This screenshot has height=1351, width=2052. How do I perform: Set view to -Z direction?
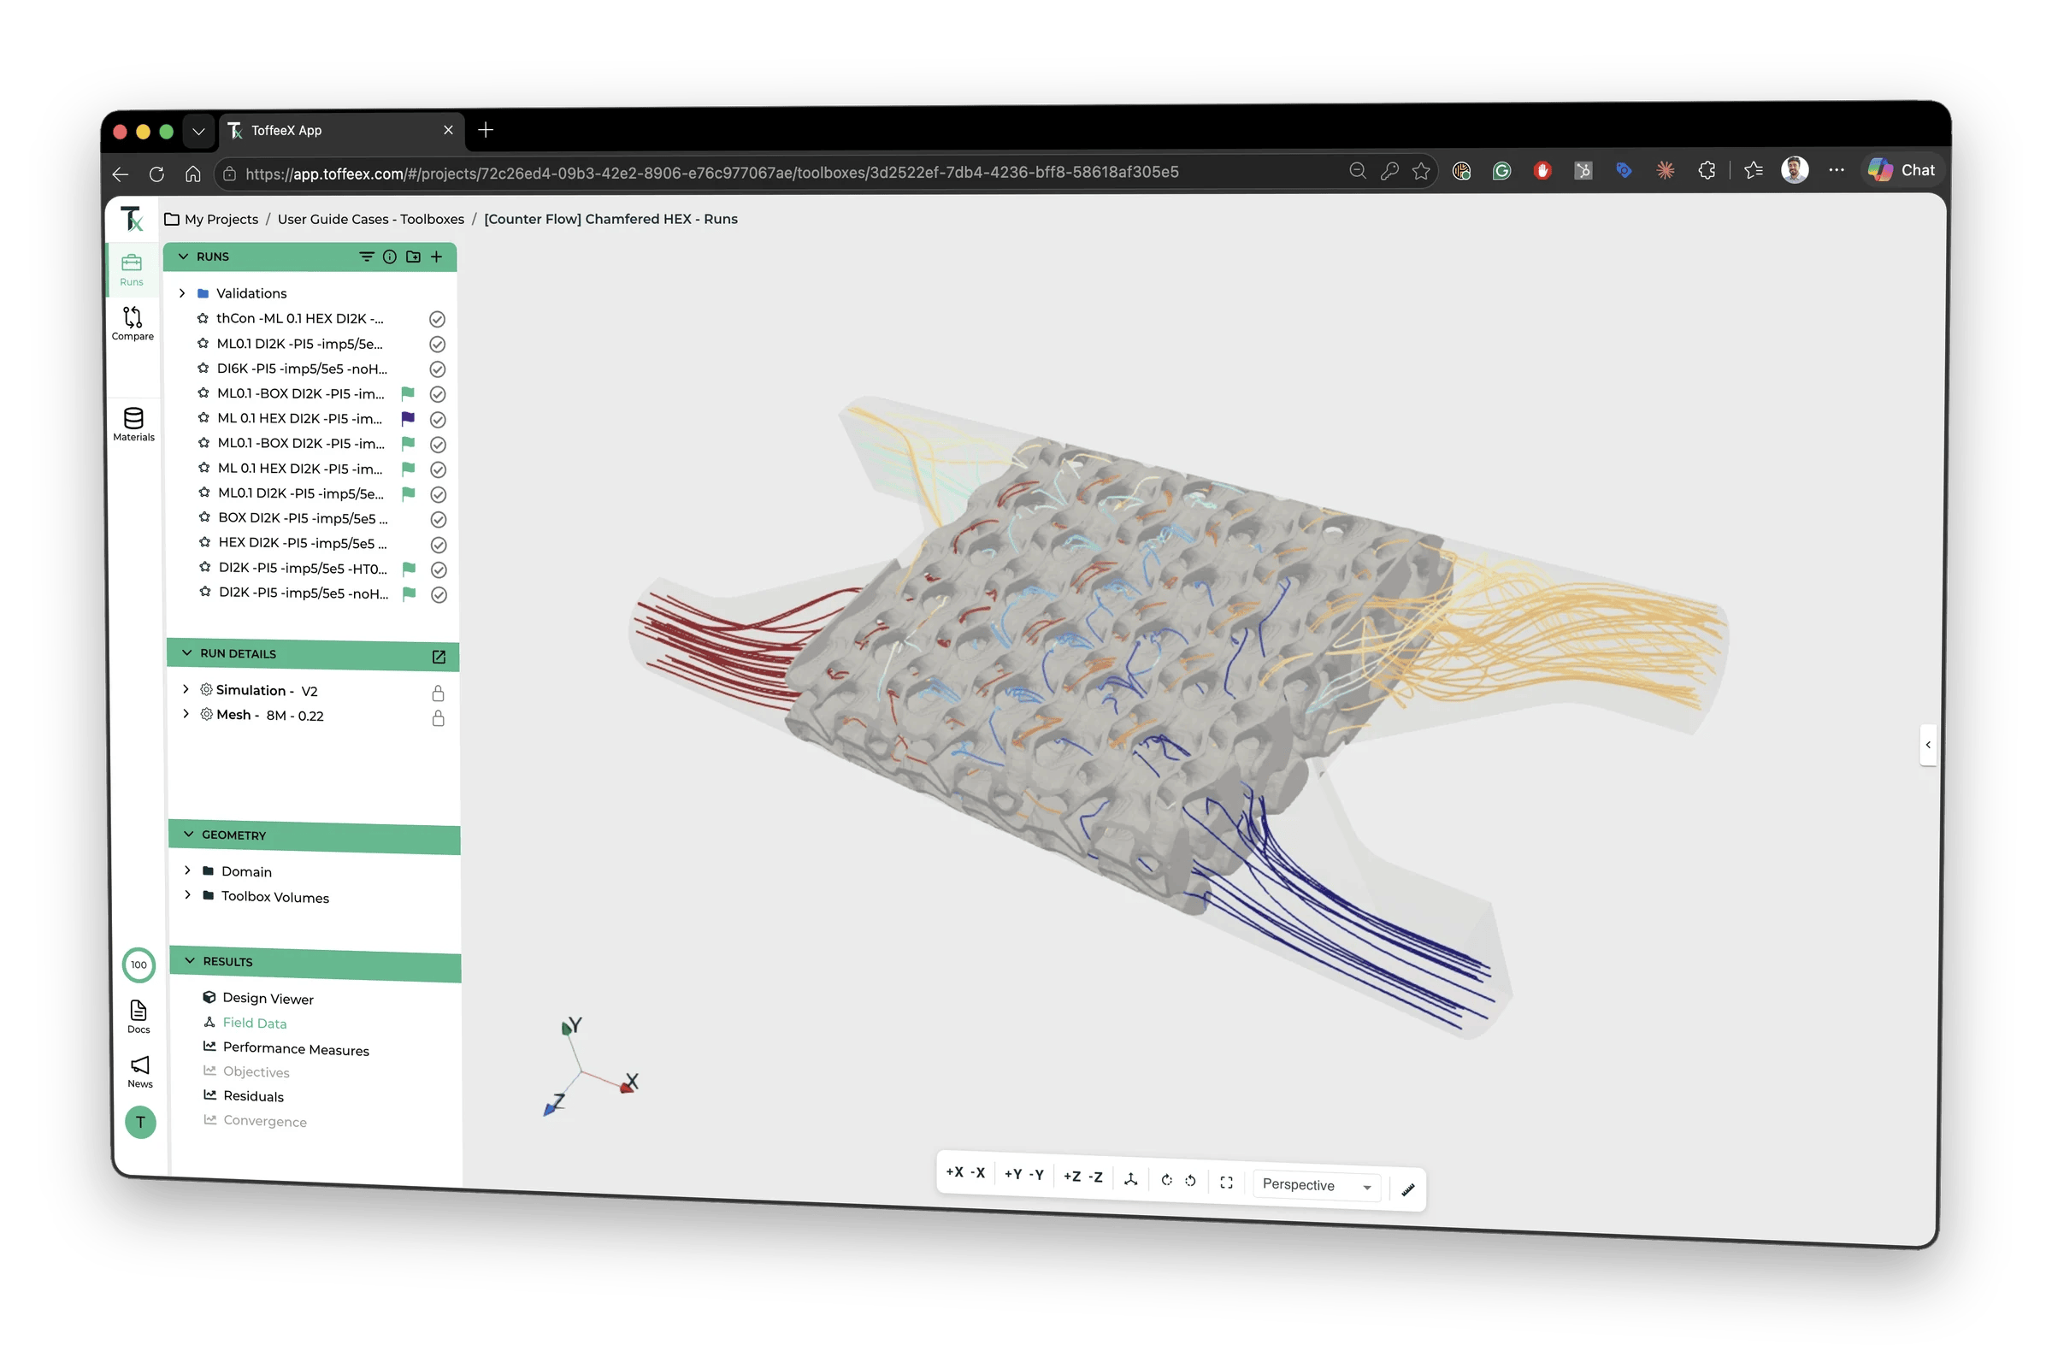[x=1096, y=1177]
